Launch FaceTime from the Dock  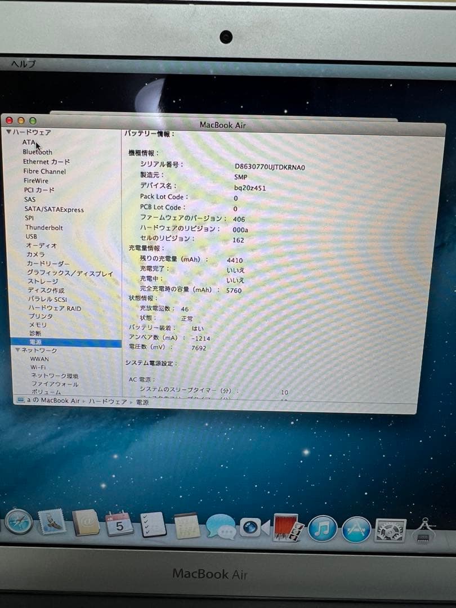click(x=254, y=527)
